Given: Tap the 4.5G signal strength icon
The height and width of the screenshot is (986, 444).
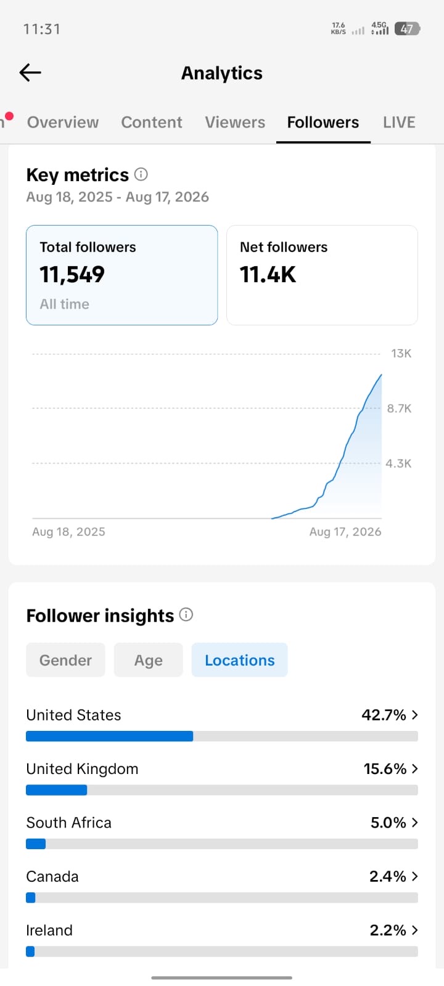Looking at the screenshot, I should [380, 28].
